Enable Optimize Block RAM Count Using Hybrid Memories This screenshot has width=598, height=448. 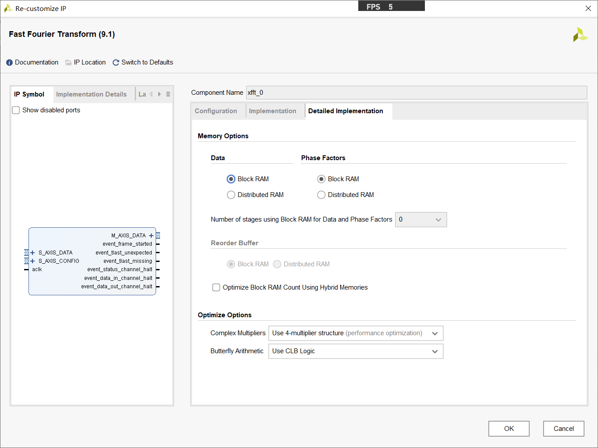click(216, 287)
